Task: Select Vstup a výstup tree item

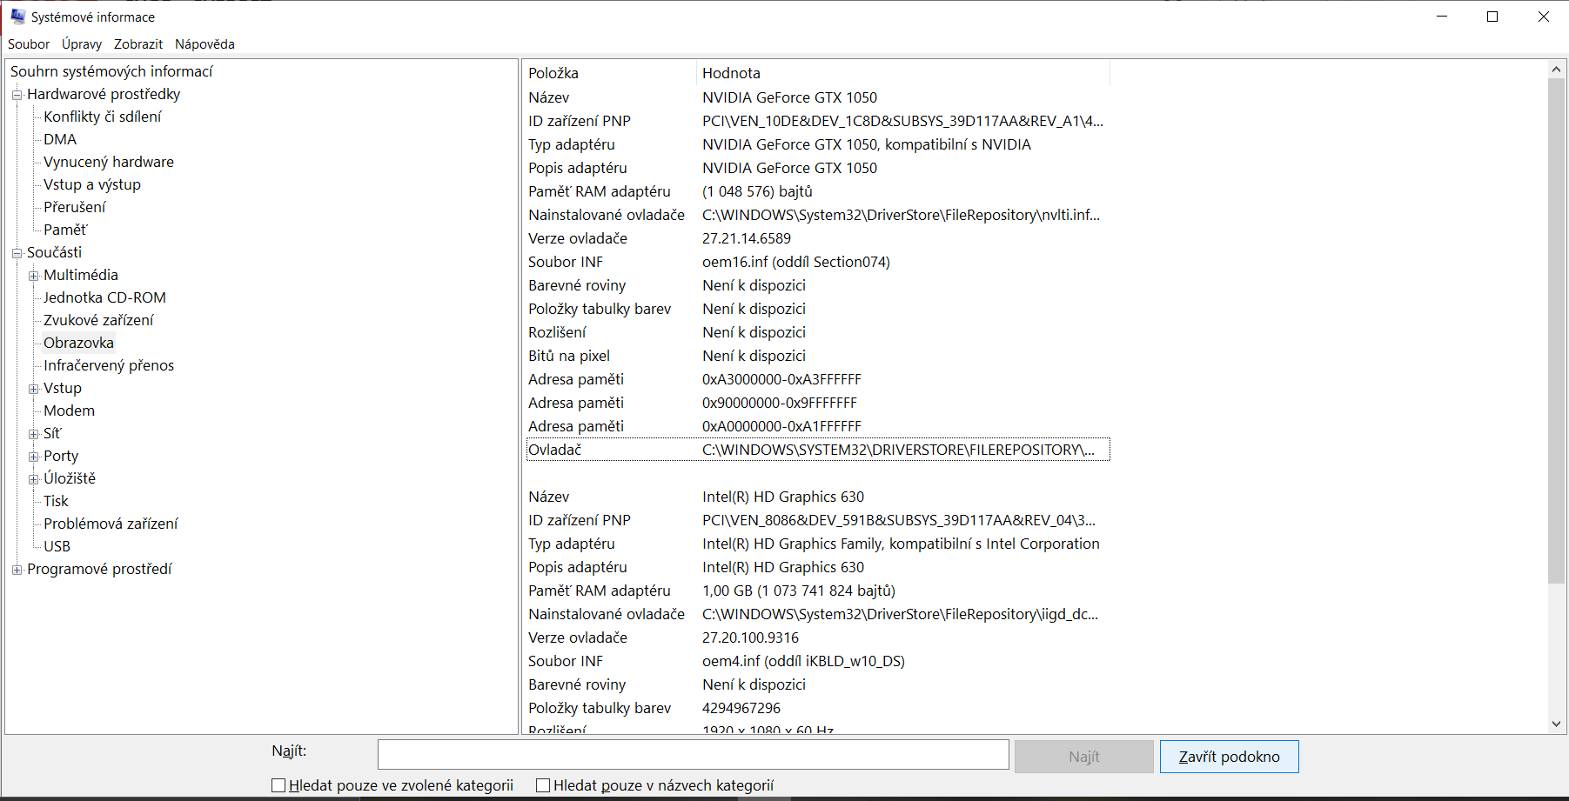Action: coord(92,184)
